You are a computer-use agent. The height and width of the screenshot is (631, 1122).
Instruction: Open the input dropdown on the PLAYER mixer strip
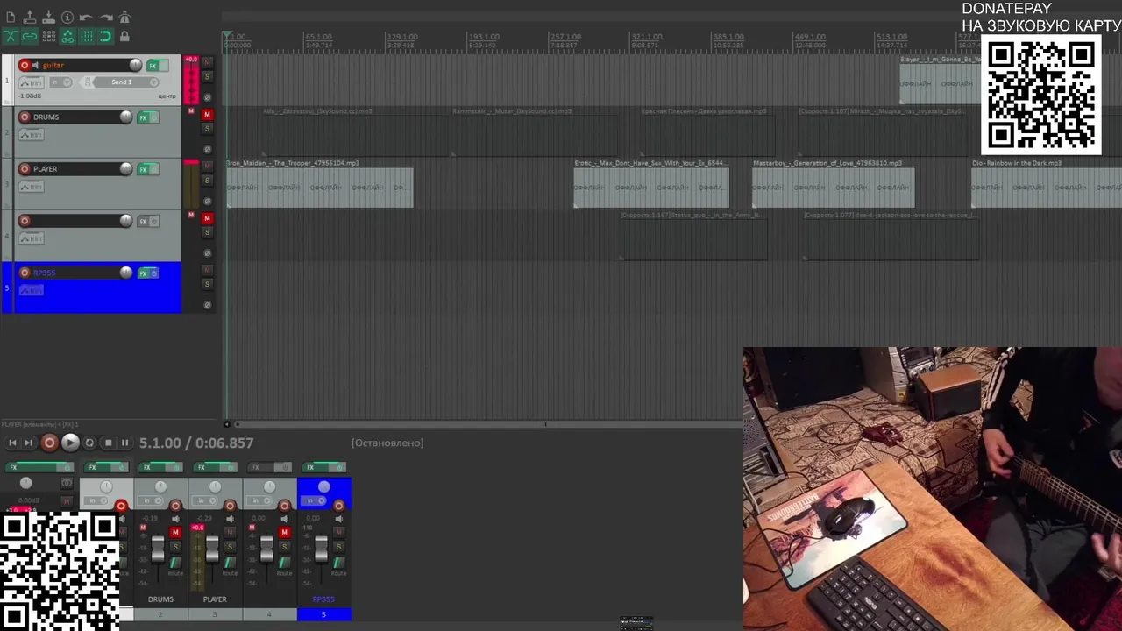coord(204,500)
